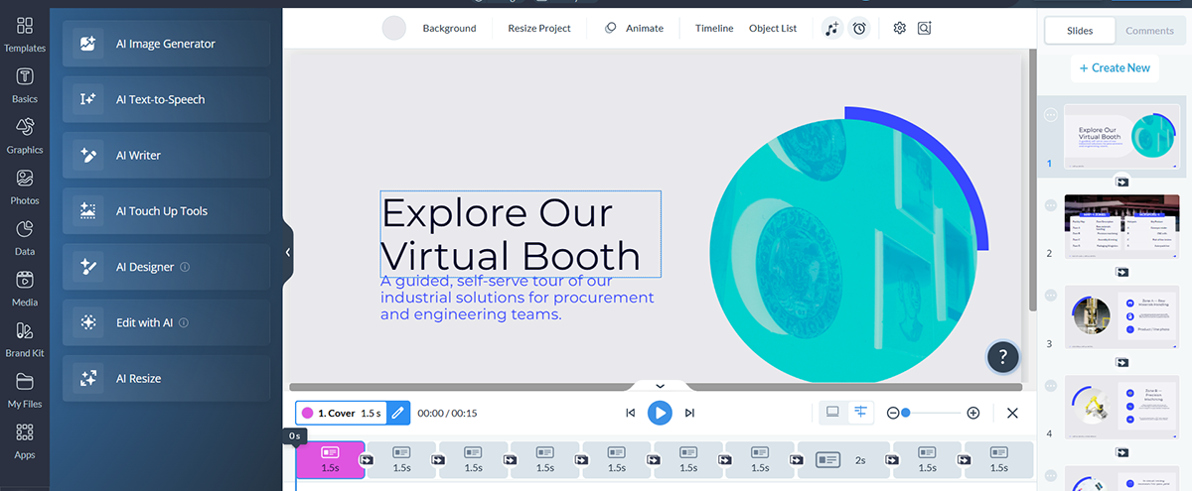Open the timing alarm clock icon
Image resolution: width=1192 pixels, height=491 pixels.
(859, 29)
